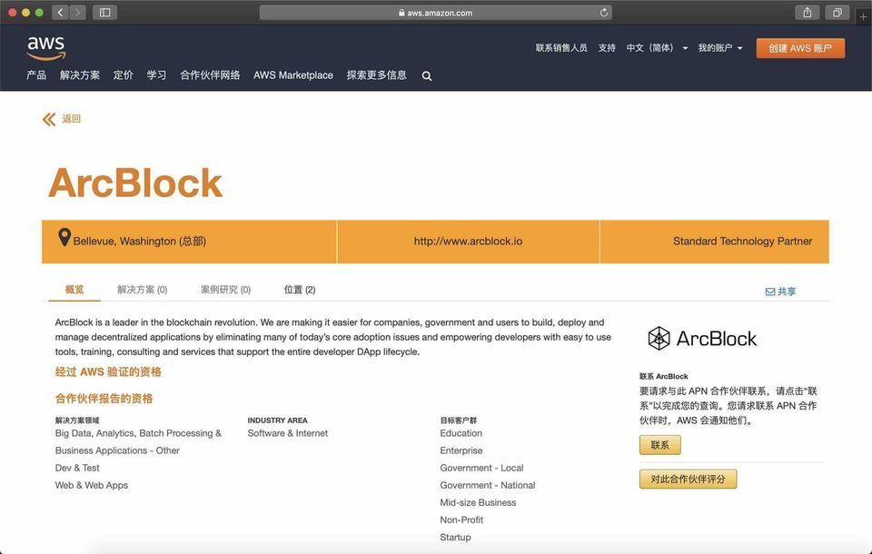Open the 合作伙伴网络 menu
The width and height of the screenshot is (872, 554).
pos(210,75)
